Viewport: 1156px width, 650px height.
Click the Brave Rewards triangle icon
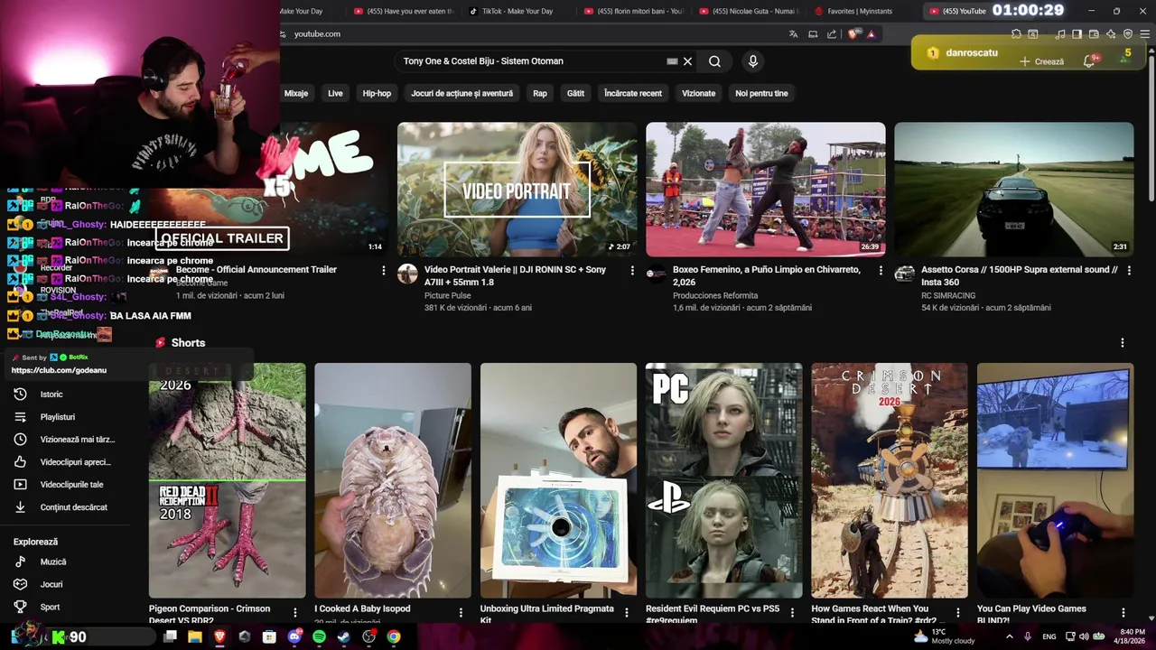pyautogui.click(x=871, y=34)
